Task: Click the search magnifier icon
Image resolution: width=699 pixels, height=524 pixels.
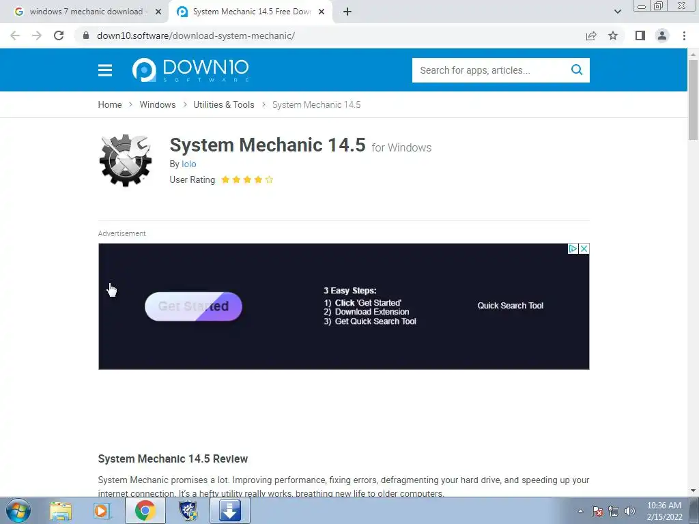Action: (577, 70)
